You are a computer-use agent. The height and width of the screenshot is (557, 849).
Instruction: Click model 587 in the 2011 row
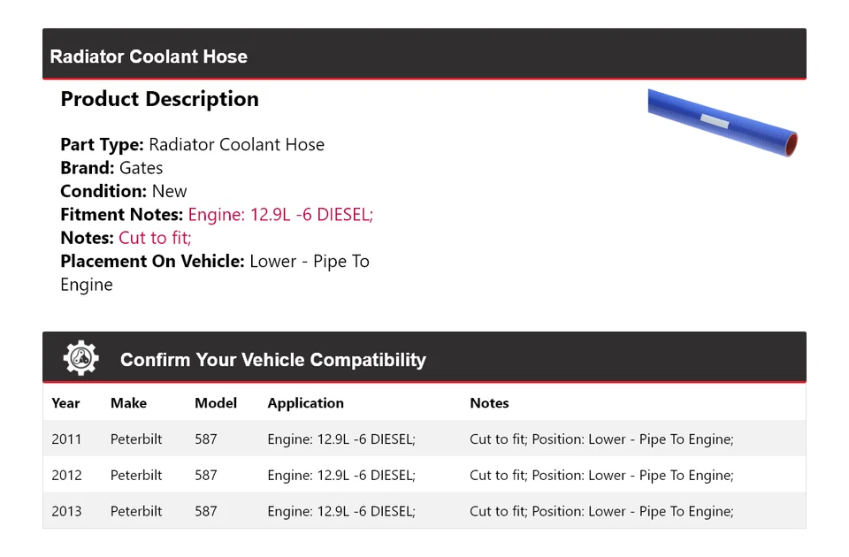[206, 439]
